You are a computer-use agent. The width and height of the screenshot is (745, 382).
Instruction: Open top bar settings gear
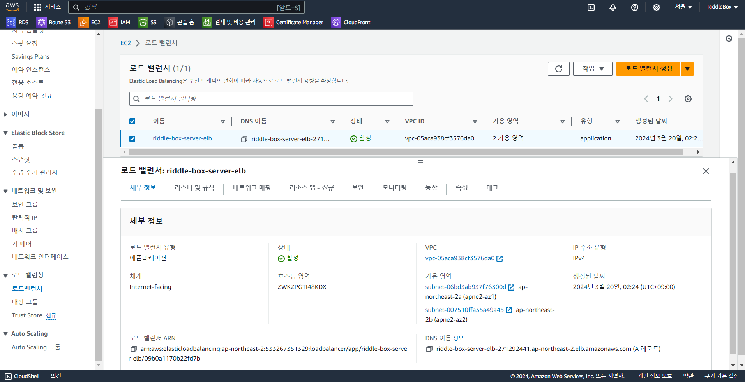tap(657, 7)
